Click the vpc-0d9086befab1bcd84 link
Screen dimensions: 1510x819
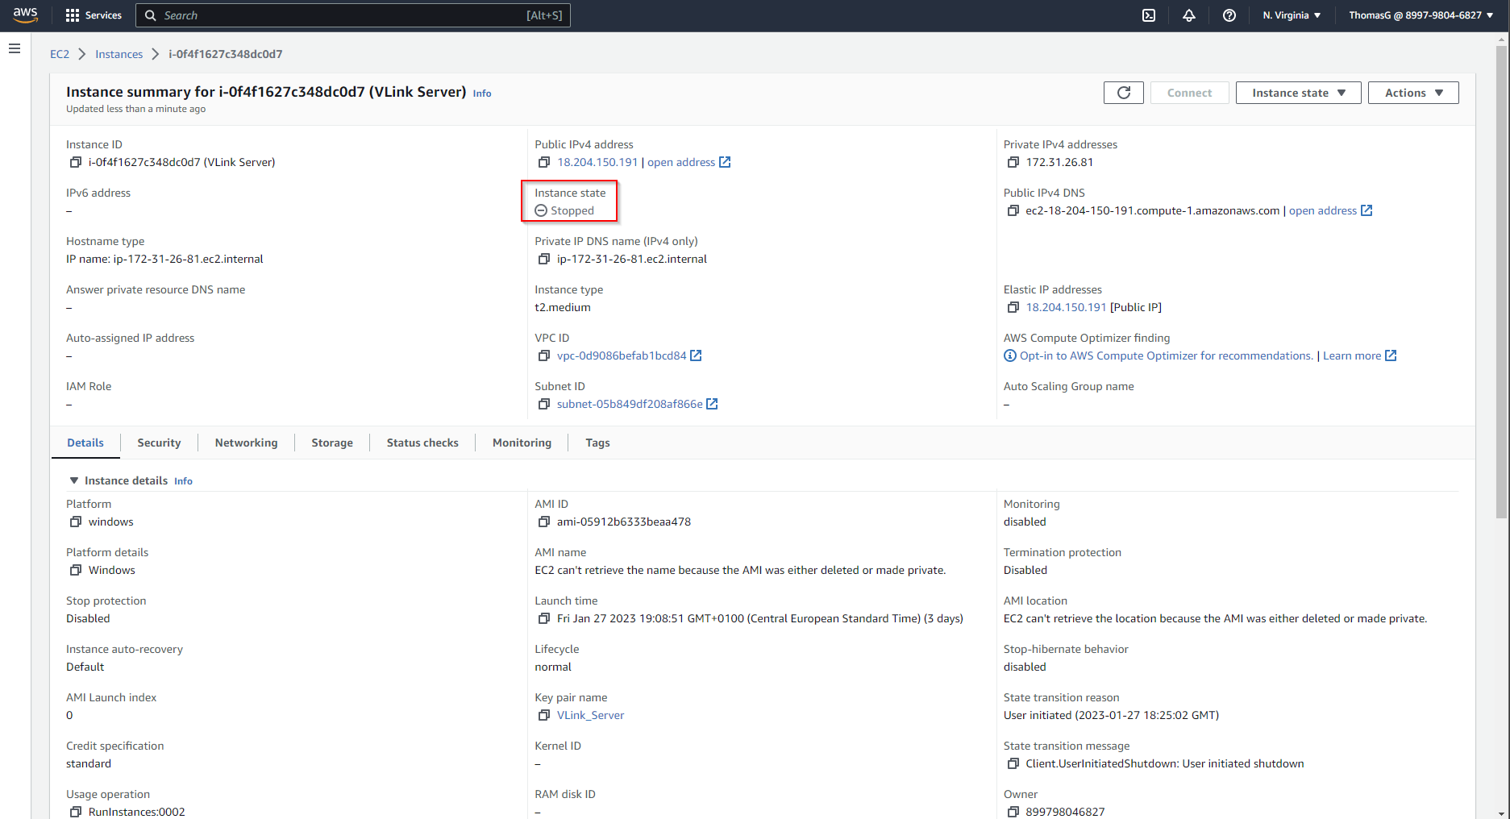[x=622, y=355]
